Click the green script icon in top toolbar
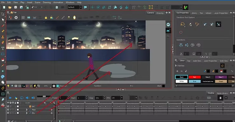Viewport: 235px width, 122px height. (x=185, y=7)
